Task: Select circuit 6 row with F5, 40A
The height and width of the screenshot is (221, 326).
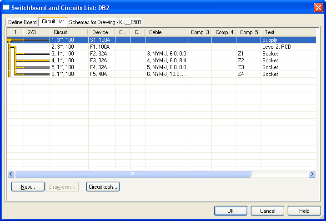Action: 100,74
